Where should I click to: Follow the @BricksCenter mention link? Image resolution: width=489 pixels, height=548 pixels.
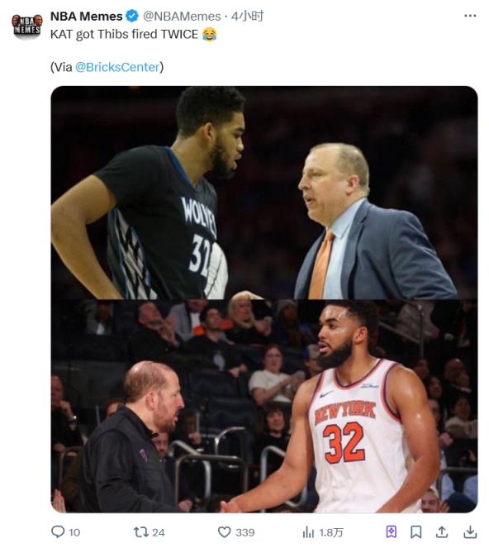coord(117,67)
